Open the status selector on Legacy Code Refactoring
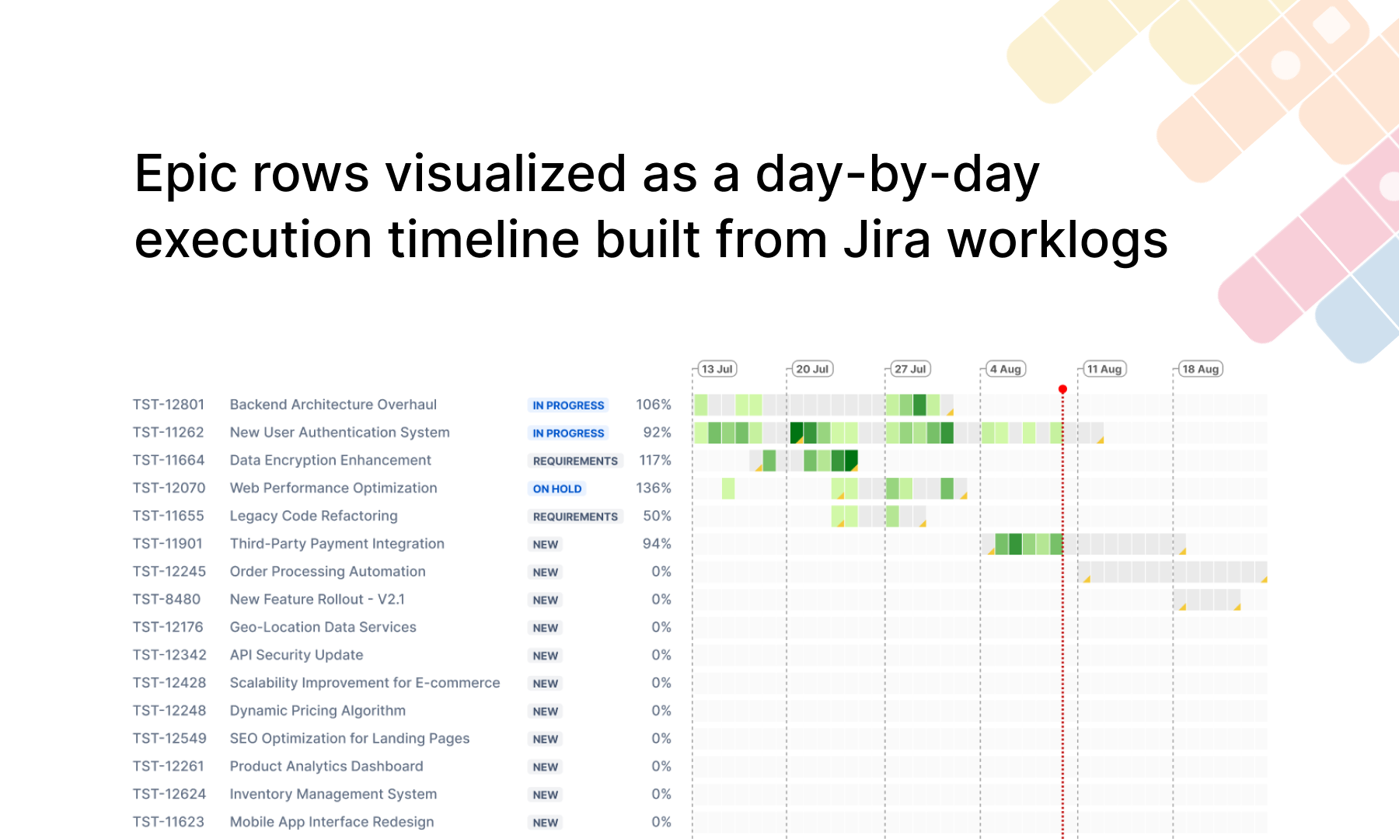 [575, 517]
